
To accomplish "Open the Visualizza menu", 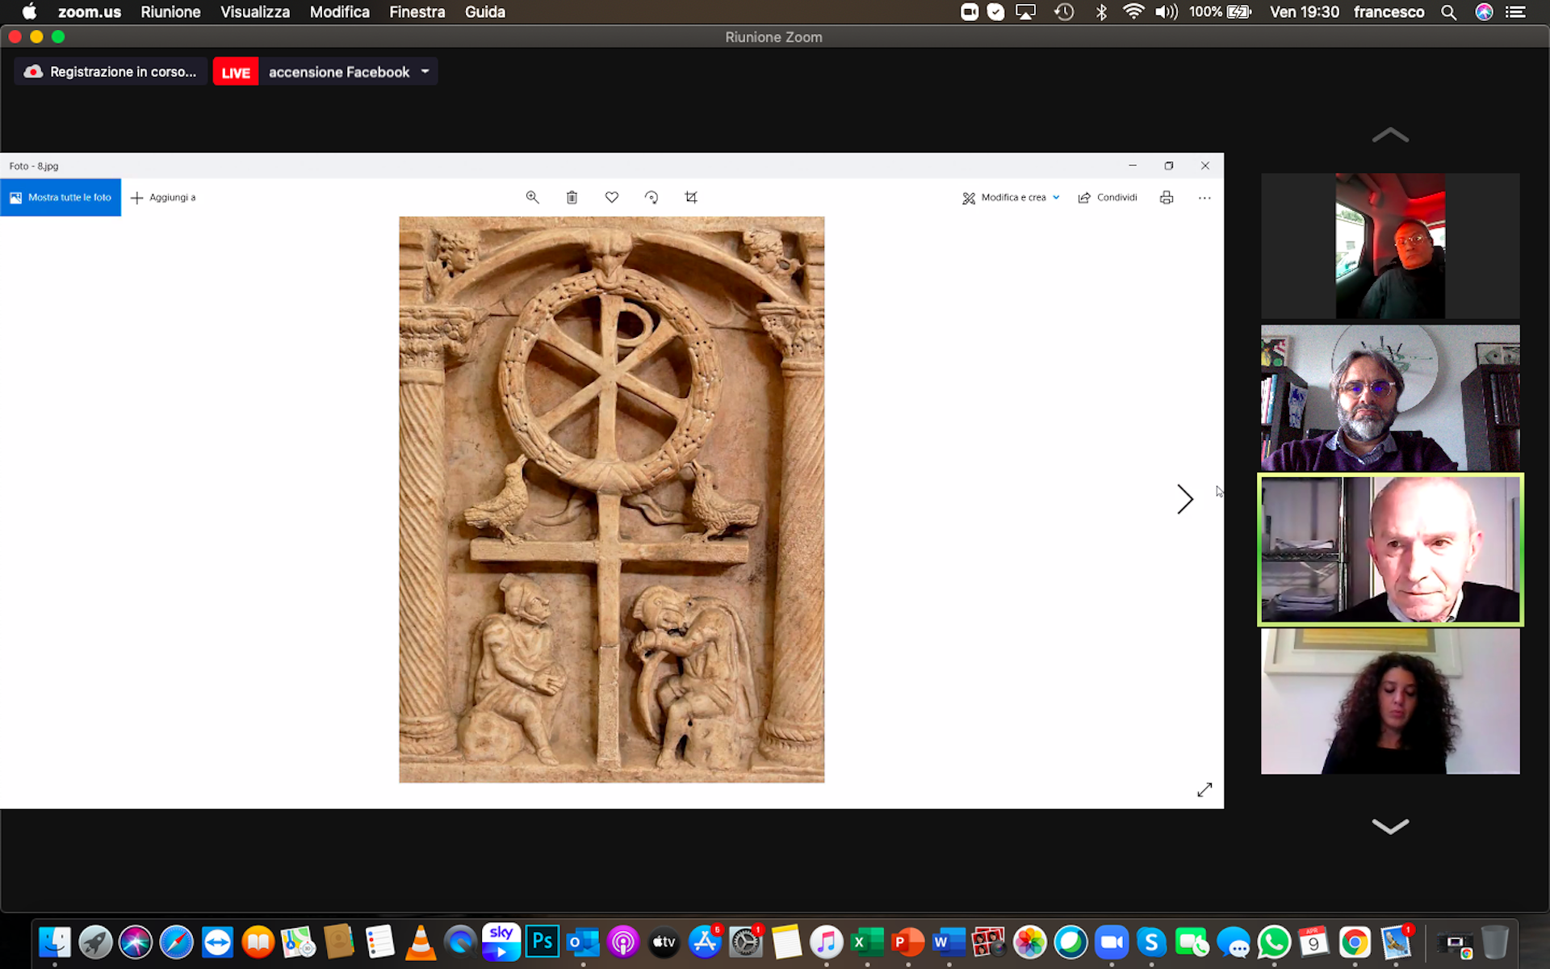I will [255, 12].
